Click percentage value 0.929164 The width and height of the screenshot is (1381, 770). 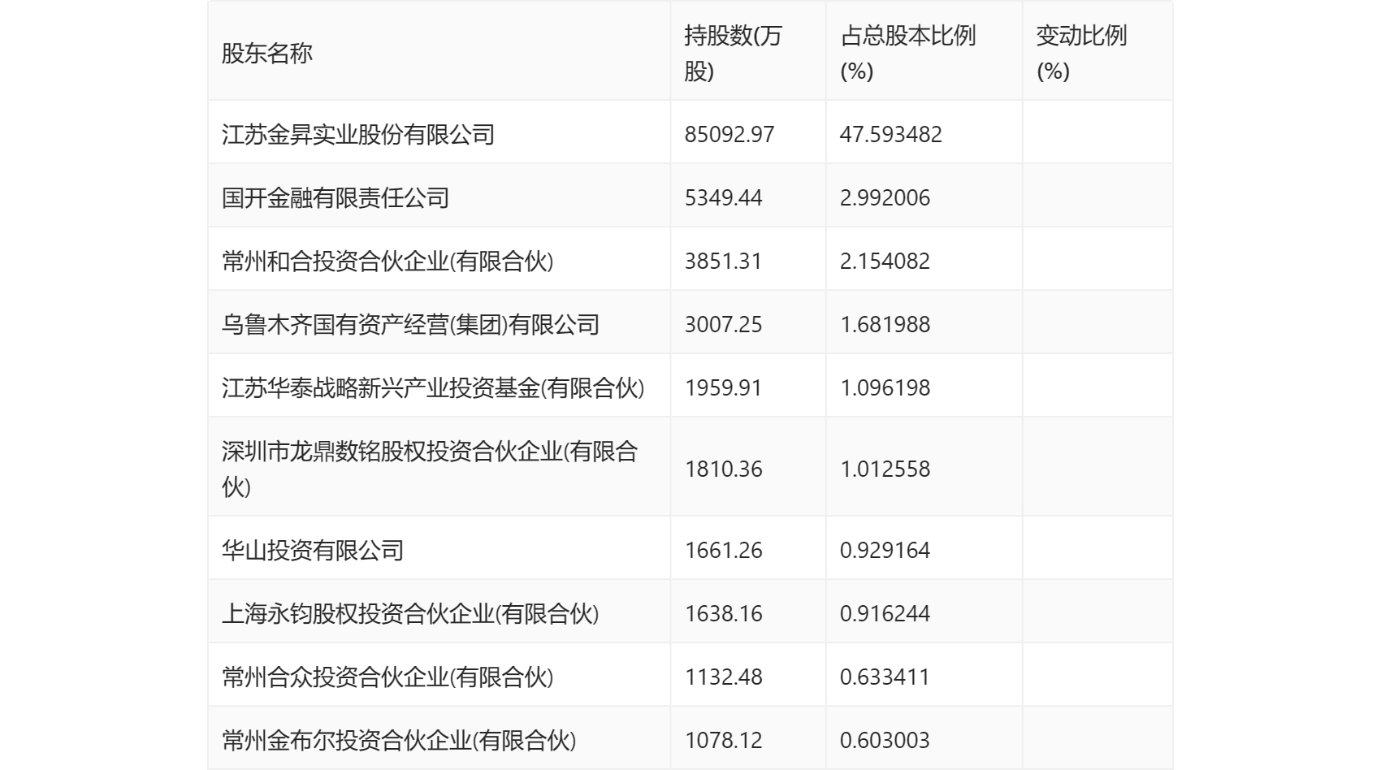tap(885, 550)
